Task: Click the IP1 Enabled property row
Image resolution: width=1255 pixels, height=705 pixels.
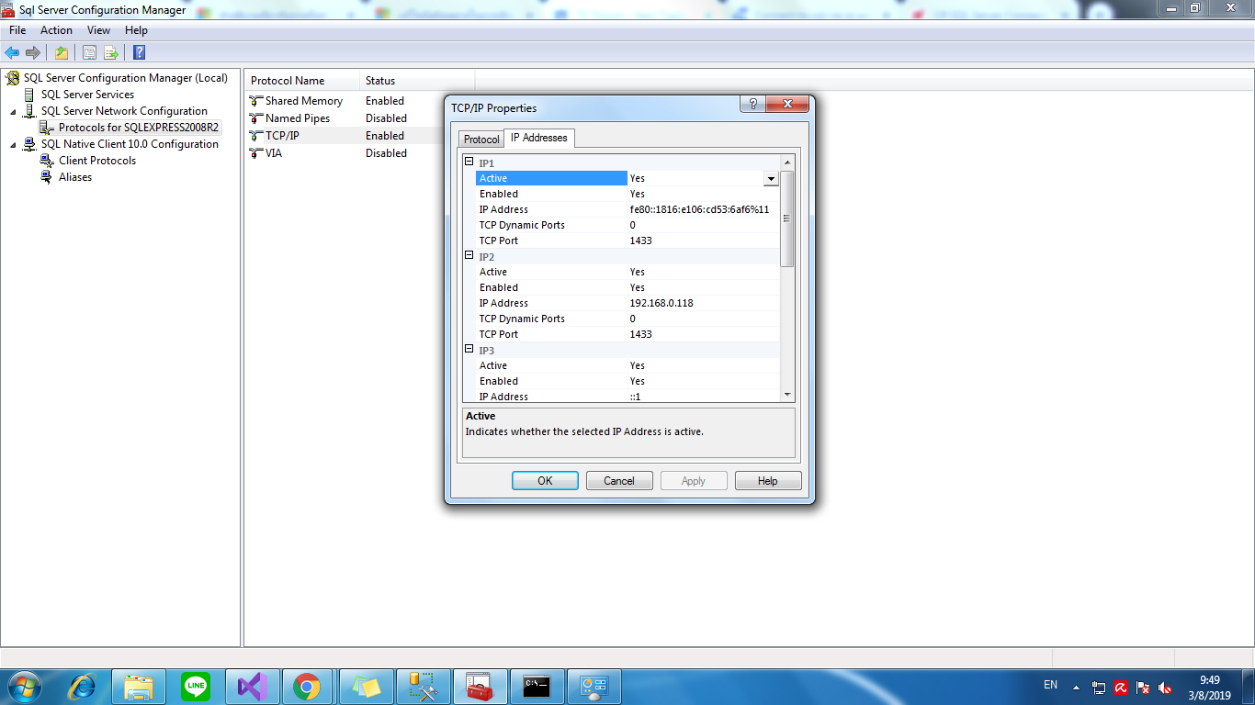Action: tap(627, 194)
